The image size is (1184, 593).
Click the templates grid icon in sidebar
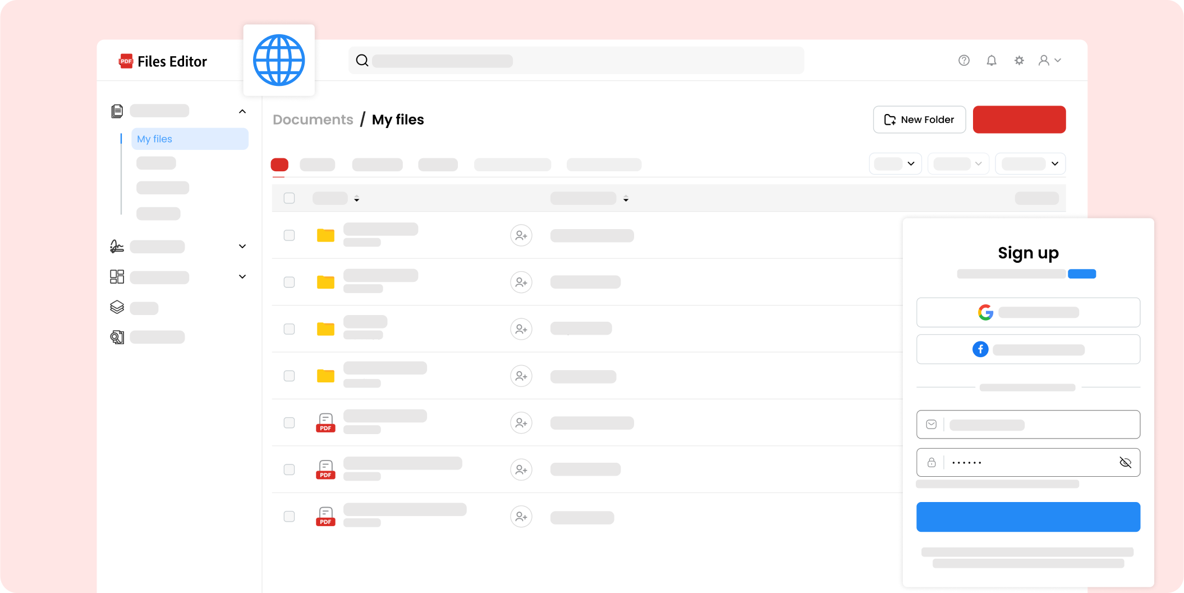tap(117, 276)
